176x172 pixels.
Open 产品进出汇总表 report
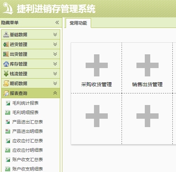coord(28,122)
